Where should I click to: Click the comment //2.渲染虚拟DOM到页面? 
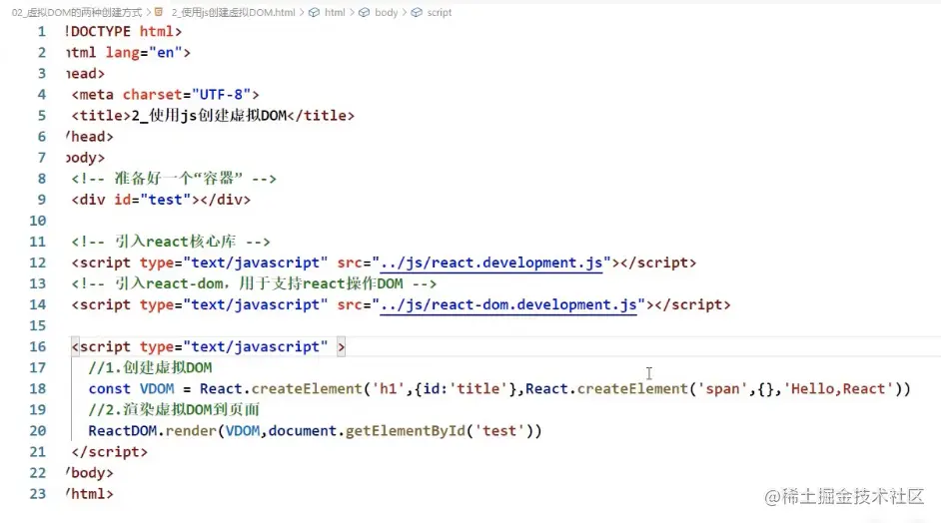[x=174, y=409]
